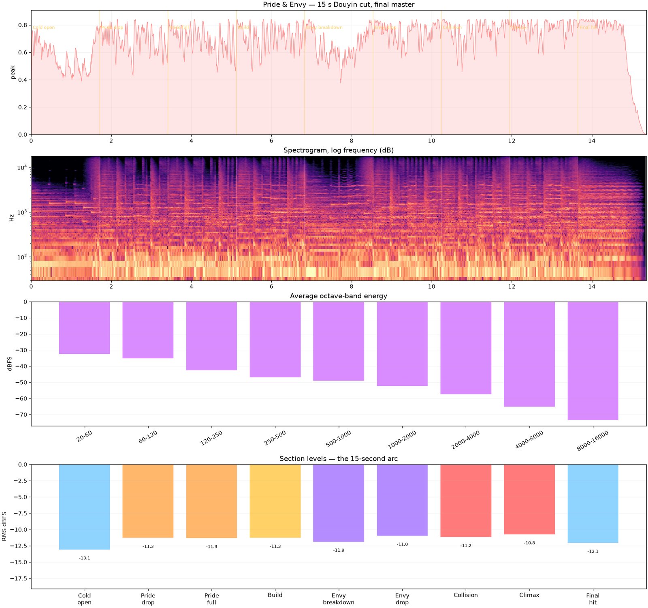Image resolution: width=648 pixels, height=608 pixels.
Task: Click the 'Climax' x-axis label in section chart
Action: [x=529, y=595]
